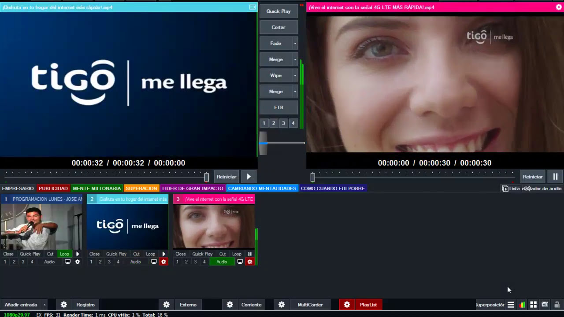Image resolution: width=564 pixels, height=317 pixels.
Task: Toggle Loop on input 2
Action: 151,254
